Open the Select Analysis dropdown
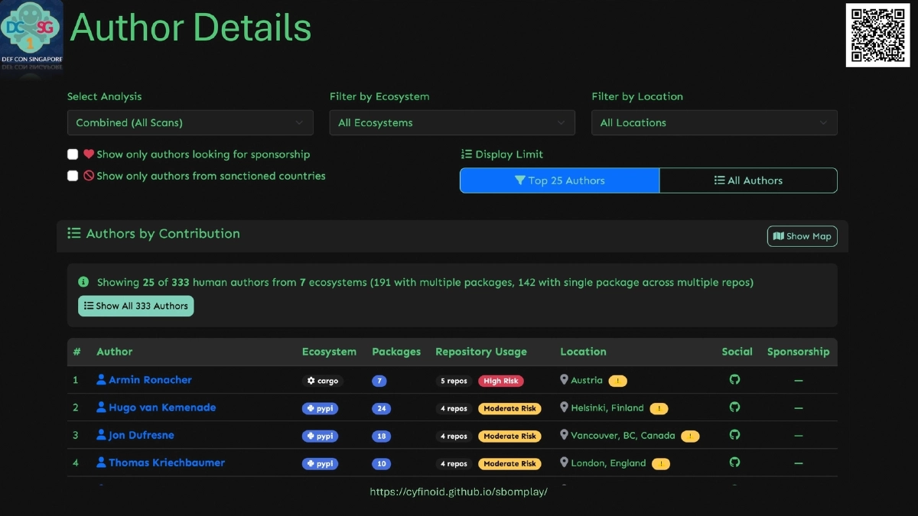Screen dimensions: 918x516 tap(190, 122)
